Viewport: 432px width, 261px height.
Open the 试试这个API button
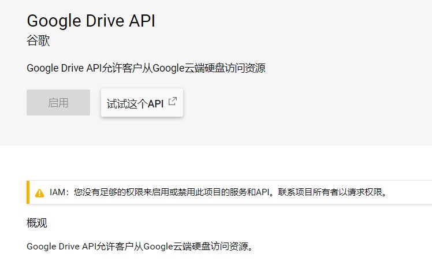142,103
